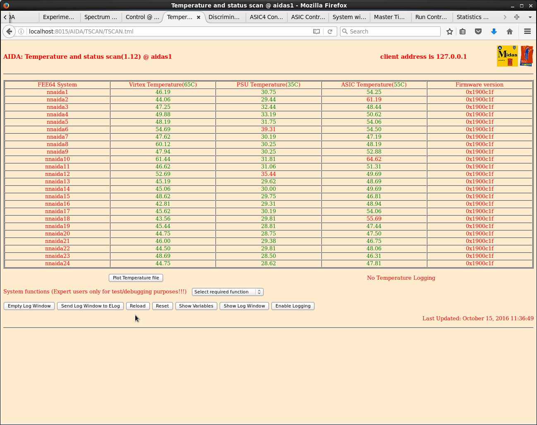
Task: Click the FEE64 System column header
Action: 58,85
